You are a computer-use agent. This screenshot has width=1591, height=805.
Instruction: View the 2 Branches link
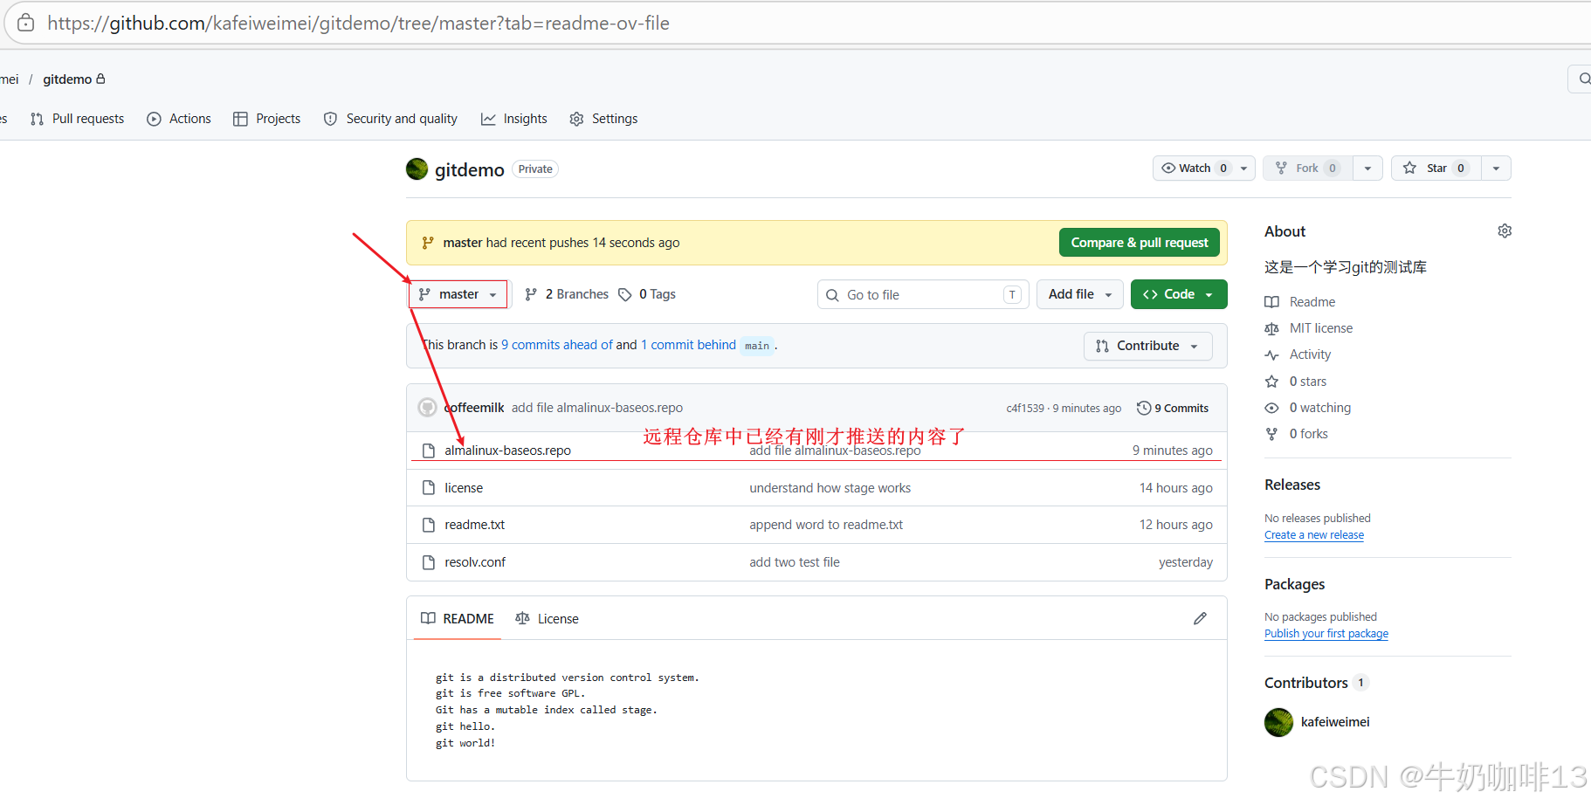[x=567, y=294]
